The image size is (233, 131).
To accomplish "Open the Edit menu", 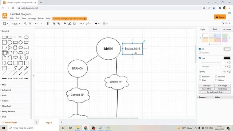I will pos(17,19).
